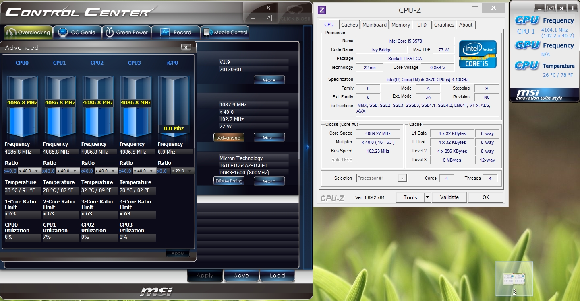
Task: Click the MSI gadget's CPU Frequency logo
Action: pyautogui.click(x=527, y=20)
